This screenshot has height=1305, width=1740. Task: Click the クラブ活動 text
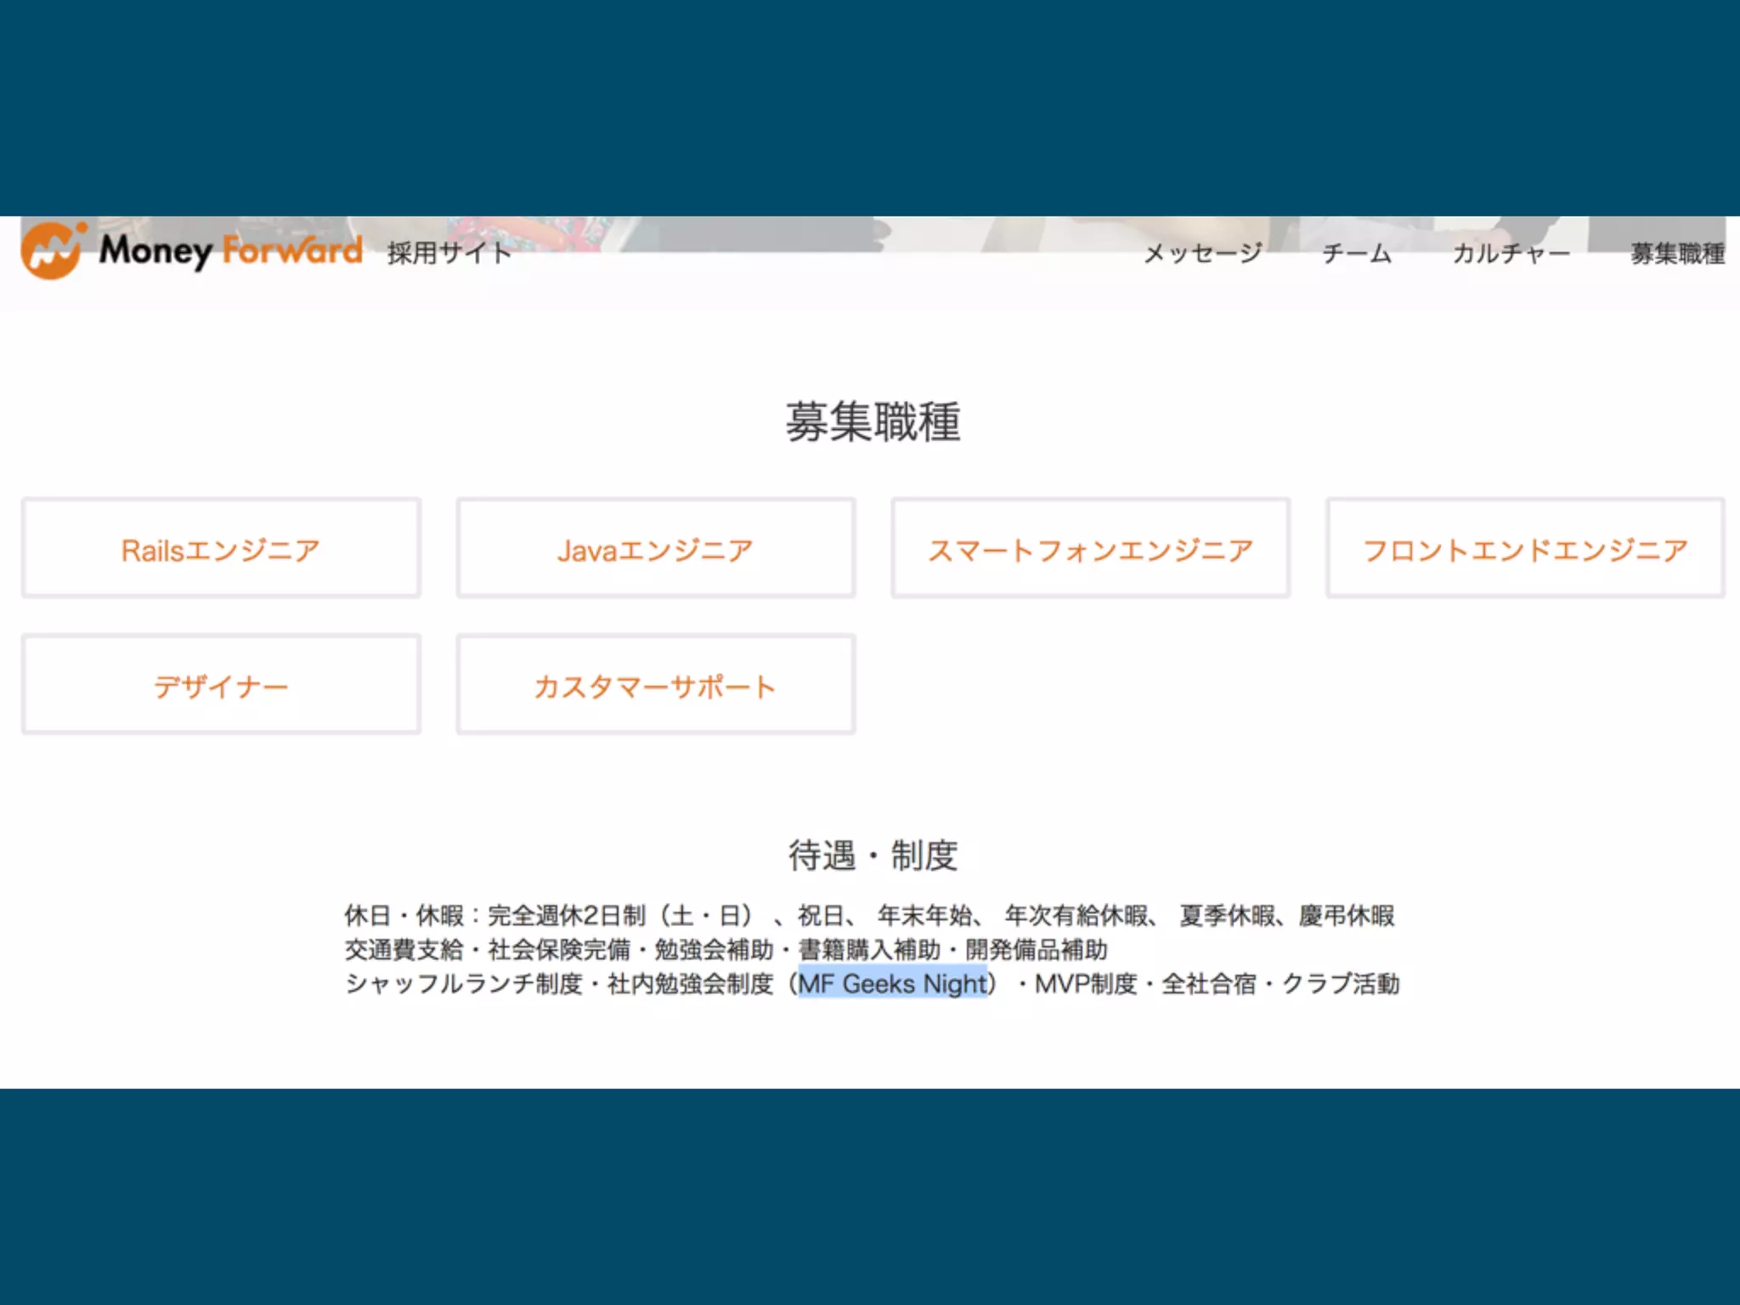click(x=1340, y=984)
